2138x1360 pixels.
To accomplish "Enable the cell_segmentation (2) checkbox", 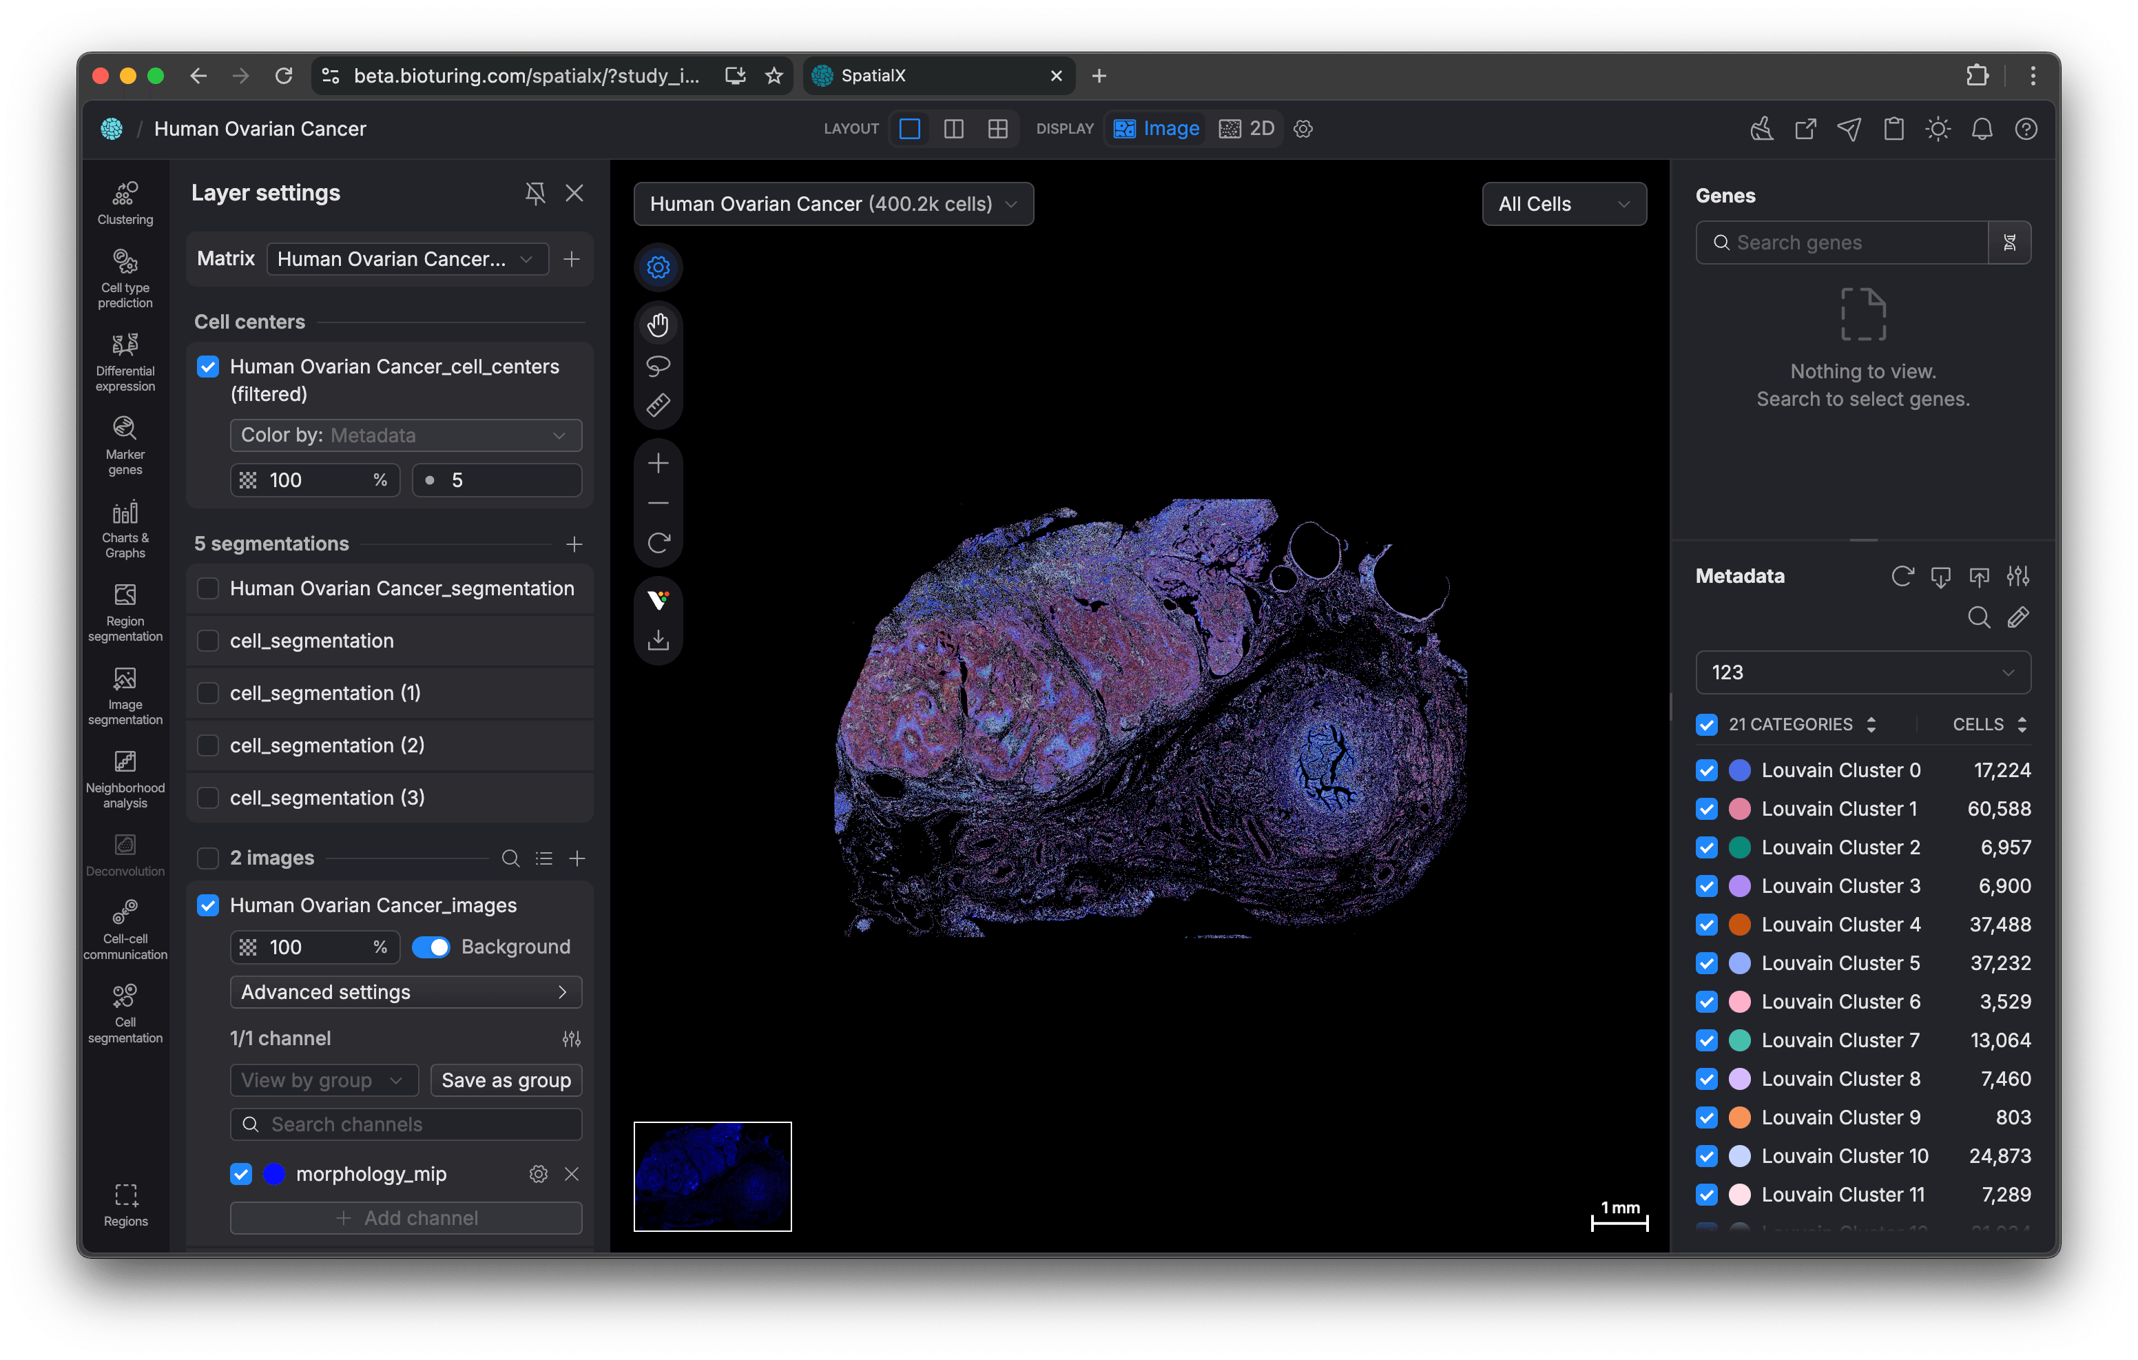I will pyautogui.click(x=208, y=745).
